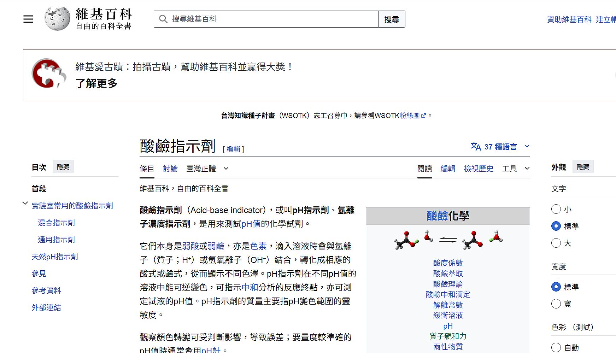Click the acid-base molecule reaction image
The width and height of the screenshot is (616, 353).
click(448, 240)
